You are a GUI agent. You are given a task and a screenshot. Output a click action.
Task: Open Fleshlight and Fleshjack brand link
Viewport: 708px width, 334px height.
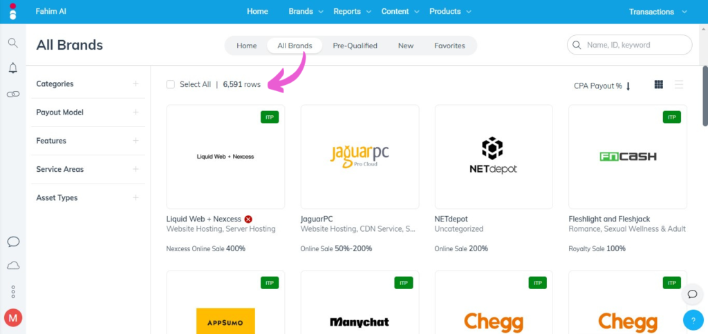(x=609, y=219)
